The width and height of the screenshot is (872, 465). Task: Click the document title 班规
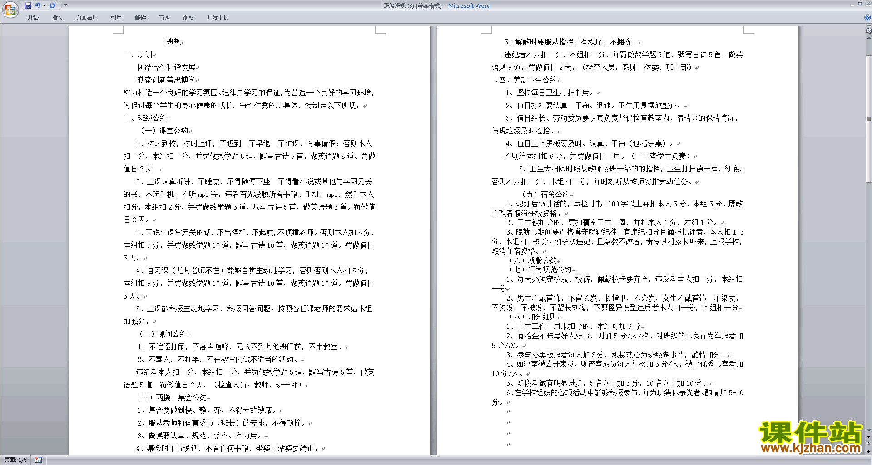[173, 42]
